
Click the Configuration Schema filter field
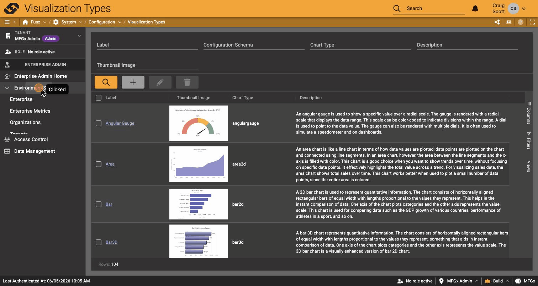(x=254, y=45)
